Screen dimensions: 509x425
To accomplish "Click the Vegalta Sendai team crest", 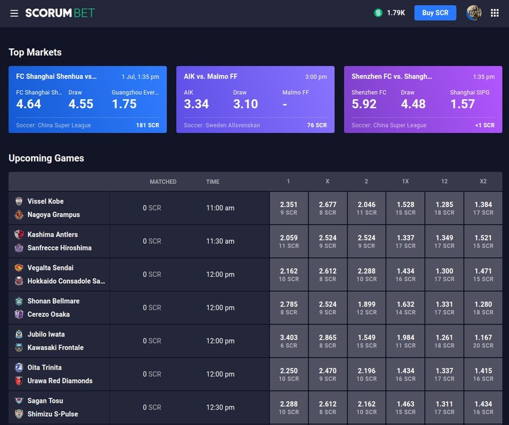I will click(19, 268).
